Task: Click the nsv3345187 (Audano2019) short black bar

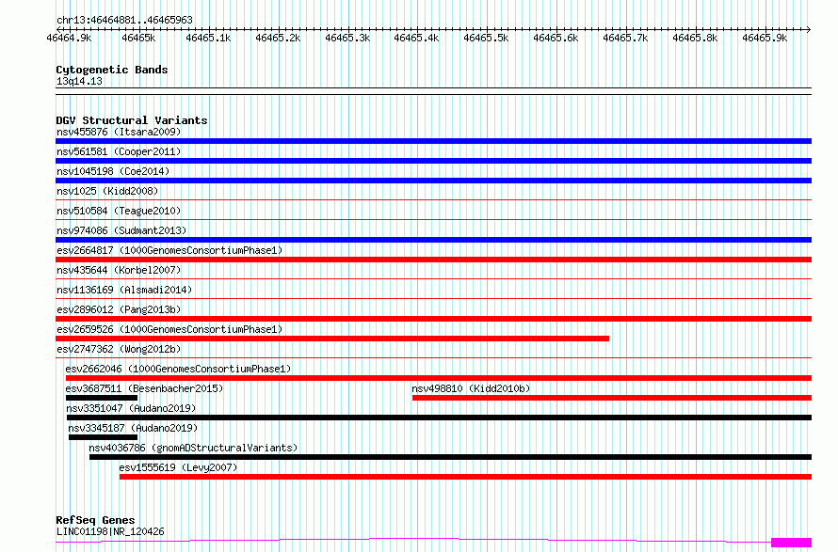Action: tap(104, 437)
